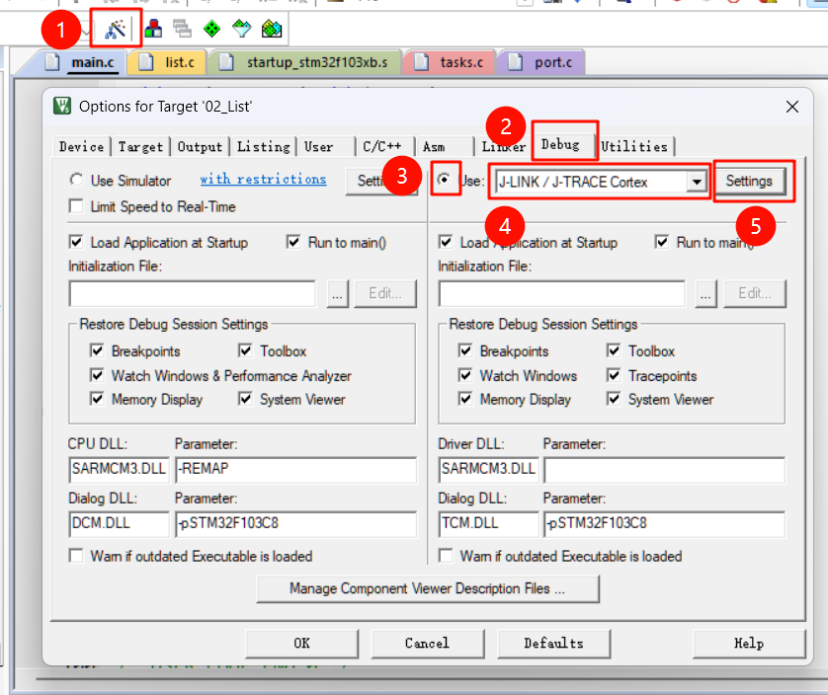Viewport: 828px width, 695px height.
Task: Click Settings button next to J-LINK dropdown
Action: coord(750,181)
